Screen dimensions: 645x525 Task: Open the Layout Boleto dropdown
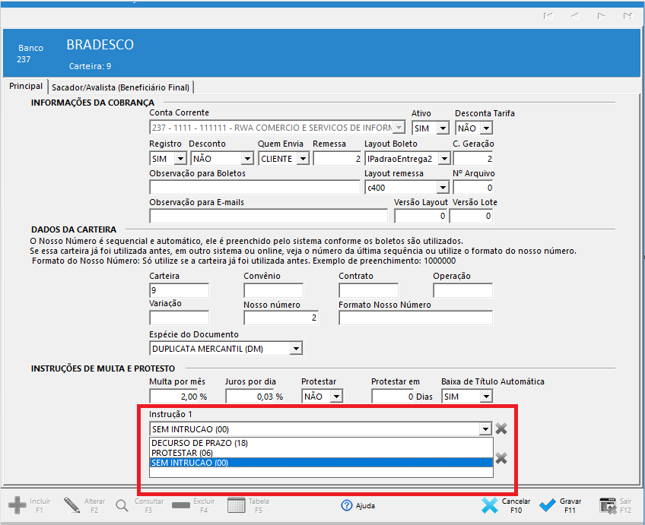coord(444,159)
